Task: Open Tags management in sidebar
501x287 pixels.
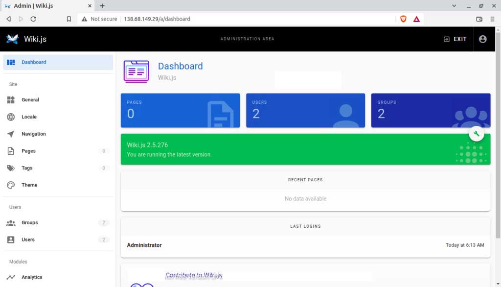Action: pos(27,168)
